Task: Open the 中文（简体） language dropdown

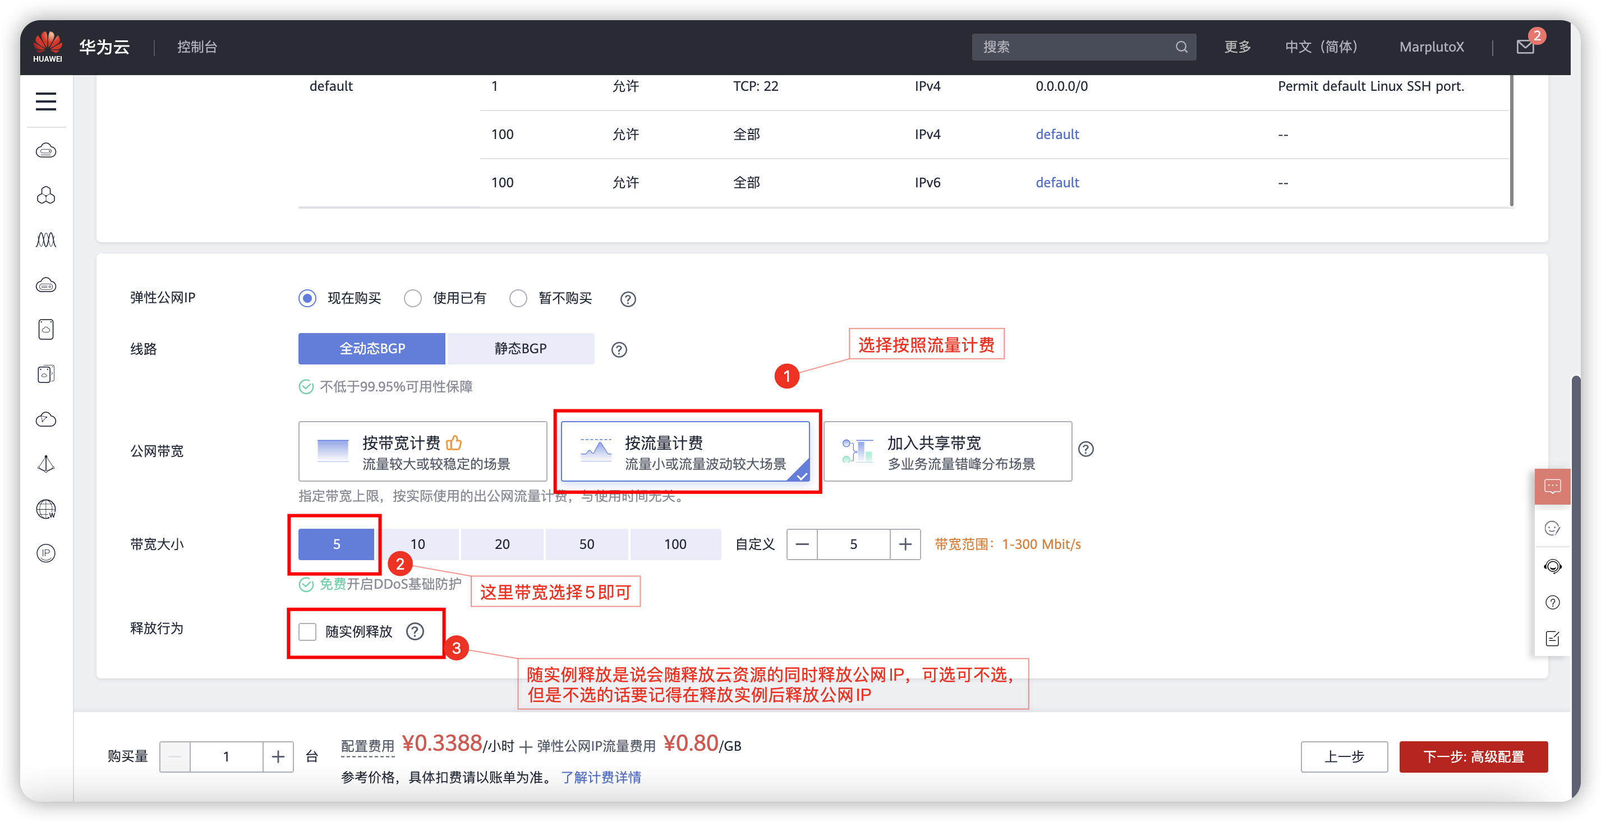Action: pos(1321,47)
